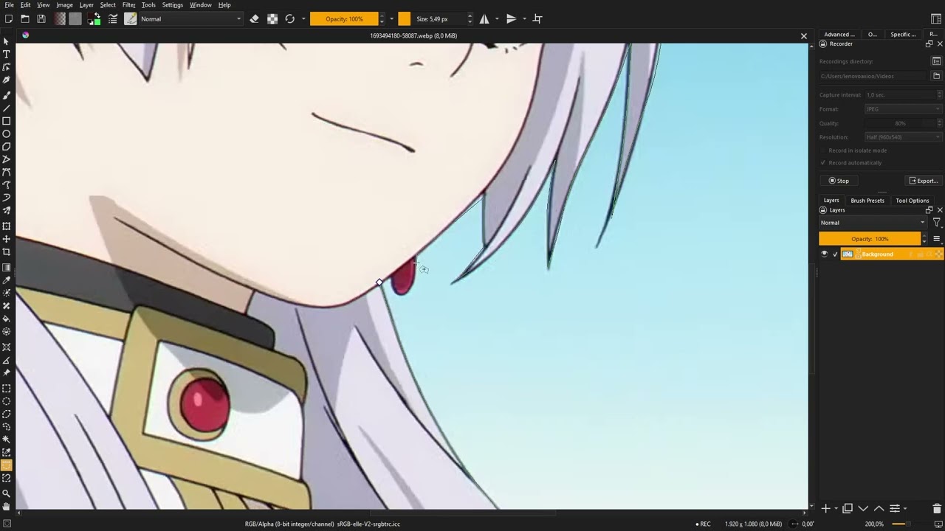Screen dimensions: 945x531
Task: Select the Elliptical Selection tool
Action: click(x=7, y=401)
